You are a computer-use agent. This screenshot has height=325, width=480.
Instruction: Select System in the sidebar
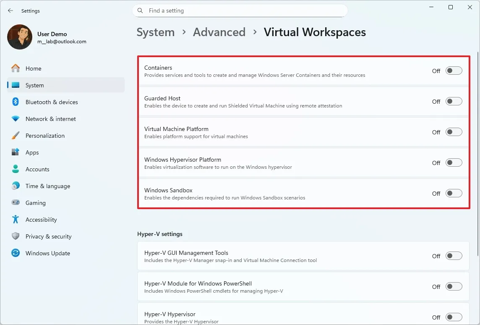(34, 85)
